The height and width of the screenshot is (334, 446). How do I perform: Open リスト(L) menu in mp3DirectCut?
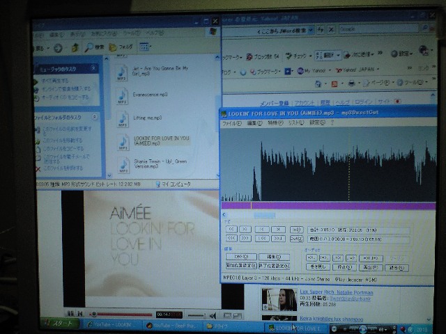click(296, 122)
